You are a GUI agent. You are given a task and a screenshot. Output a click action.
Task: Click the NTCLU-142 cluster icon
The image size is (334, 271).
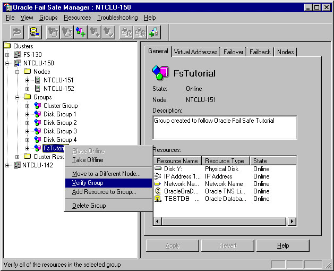[17, 165]
